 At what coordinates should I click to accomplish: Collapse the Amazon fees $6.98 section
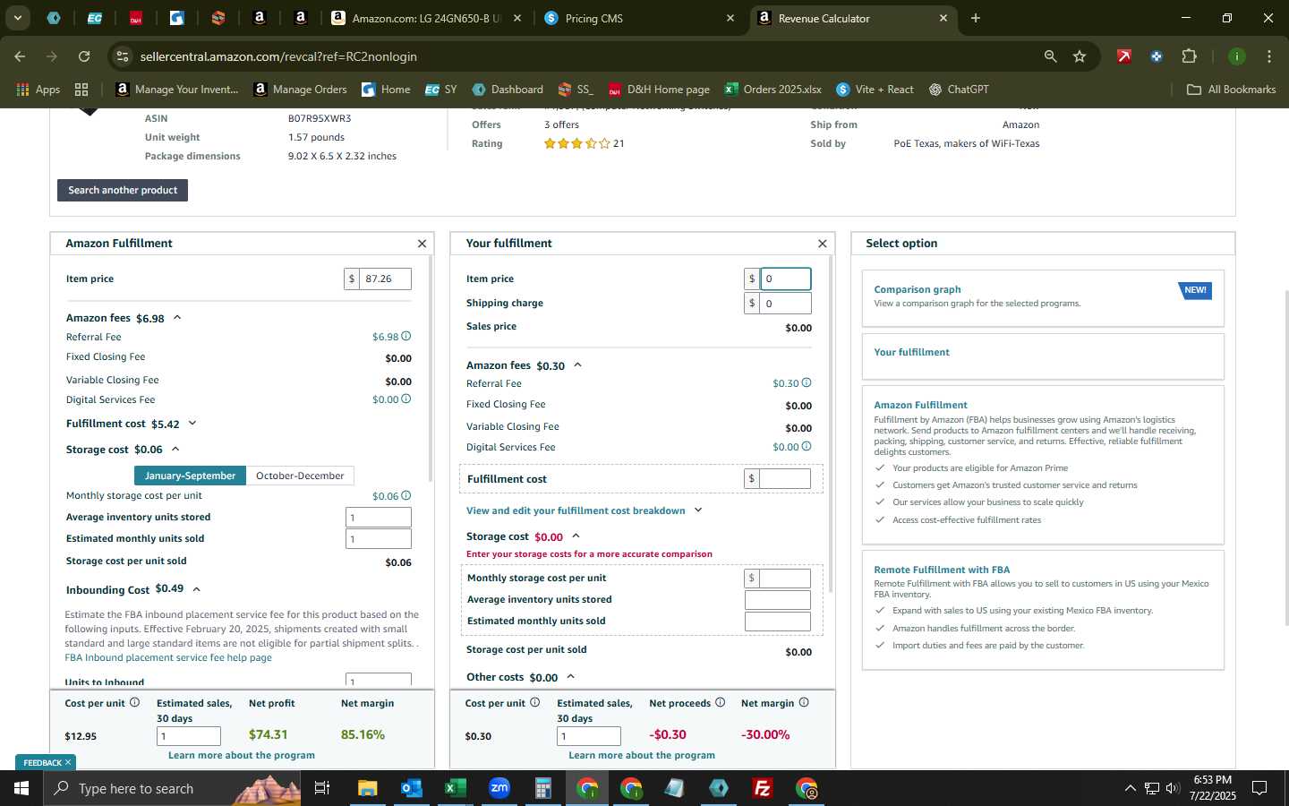point(177,317)
